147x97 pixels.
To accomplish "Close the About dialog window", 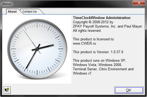I will 139,3.
